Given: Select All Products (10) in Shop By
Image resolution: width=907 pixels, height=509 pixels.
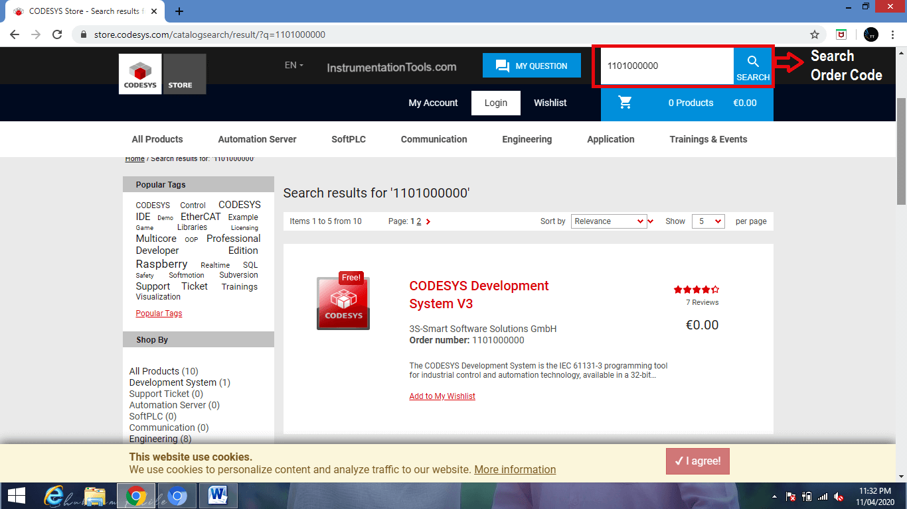Looking at the screenshot, I should (163, 371).
